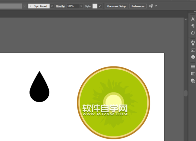Open the OpenType panel icon
This screenshot has width=196, height=141.
pyautogui.click(x=193, y=33)
